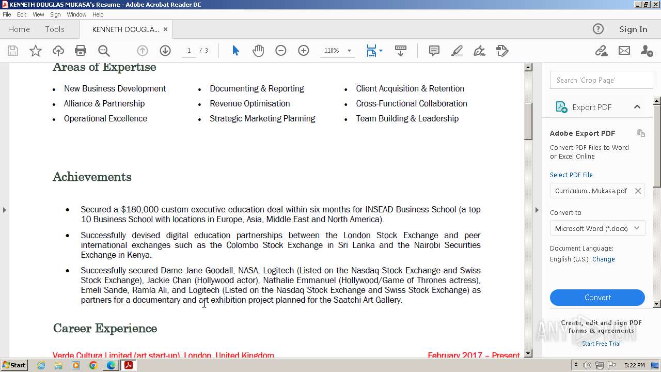Copy Adobe Export PDF tool shortcut icon
The image size is (661, 372).
641,133
